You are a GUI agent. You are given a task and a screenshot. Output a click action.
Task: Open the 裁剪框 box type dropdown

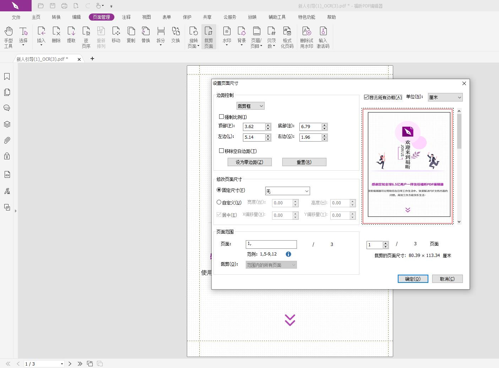tap(250, 106)
